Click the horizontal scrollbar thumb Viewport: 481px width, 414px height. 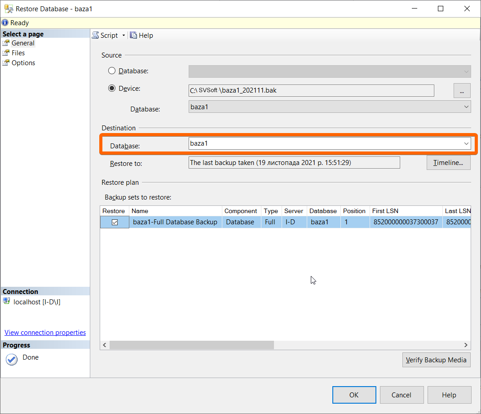pyautogui.click(x=192, y=345)
